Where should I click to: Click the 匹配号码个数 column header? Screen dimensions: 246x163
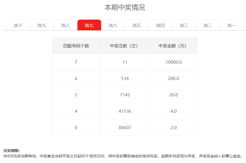76,46
